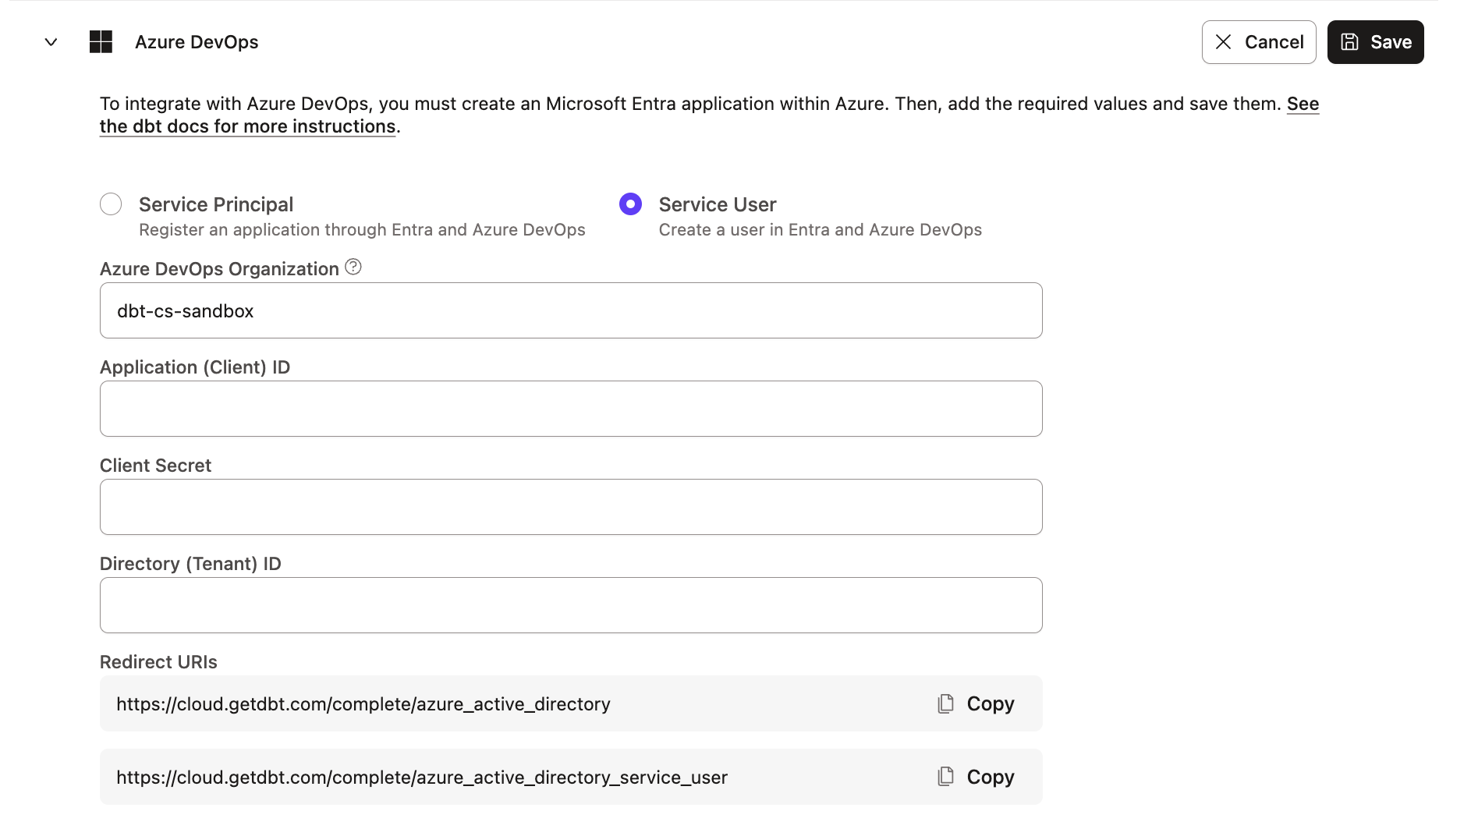Click the copy icon next to azure_active_directory URI
The image size is (1471, 836).
tap(945, 703)
